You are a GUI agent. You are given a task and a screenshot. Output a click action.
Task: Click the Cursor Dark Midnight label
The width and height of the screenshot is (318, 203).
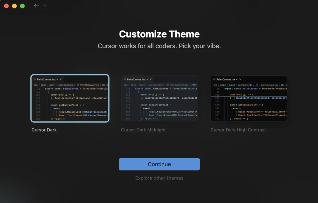[x=143, y=130]
